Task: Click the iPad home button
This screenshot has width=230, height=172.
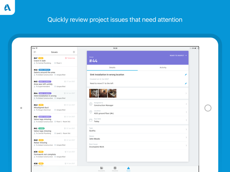Action: click(208, 108)
